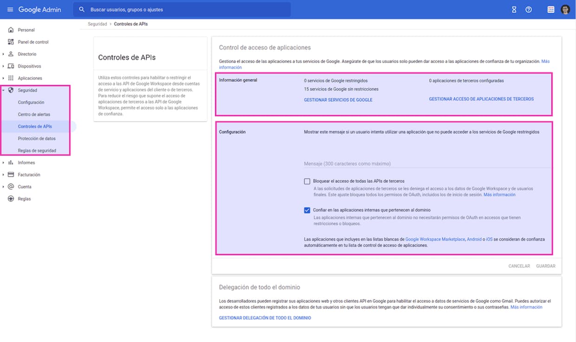Open Configuración under Seguridad
The height and width of the screenshot is (342, 576).
point(31,102)
